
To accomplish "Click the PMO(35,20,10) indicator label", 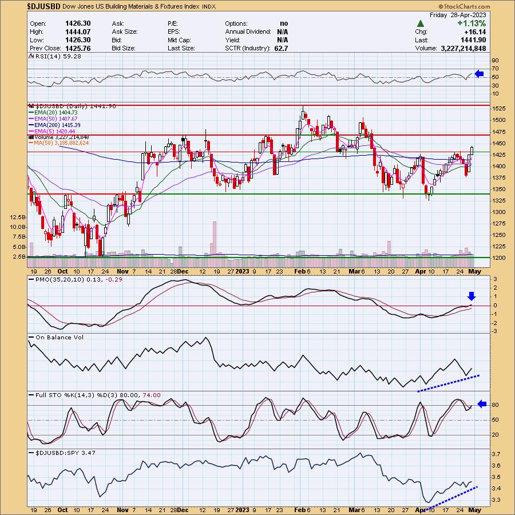I will tap(76, 279).
